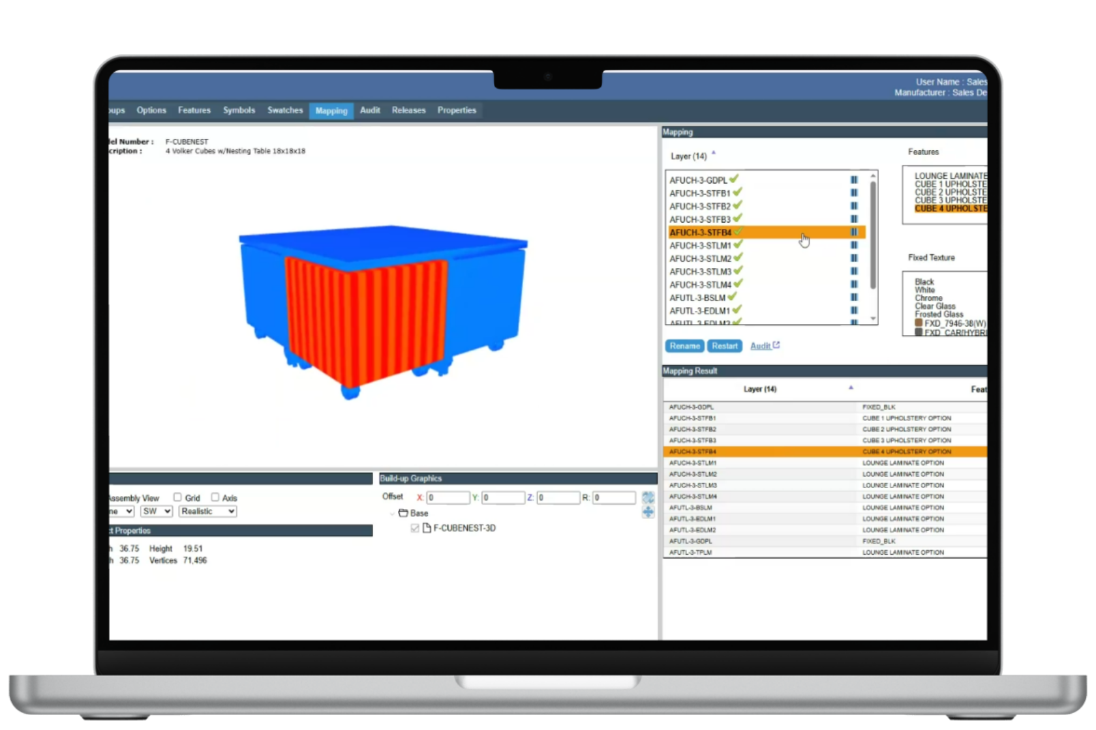Select Chrome in Fixed Texture list

[x=928, y=298]
